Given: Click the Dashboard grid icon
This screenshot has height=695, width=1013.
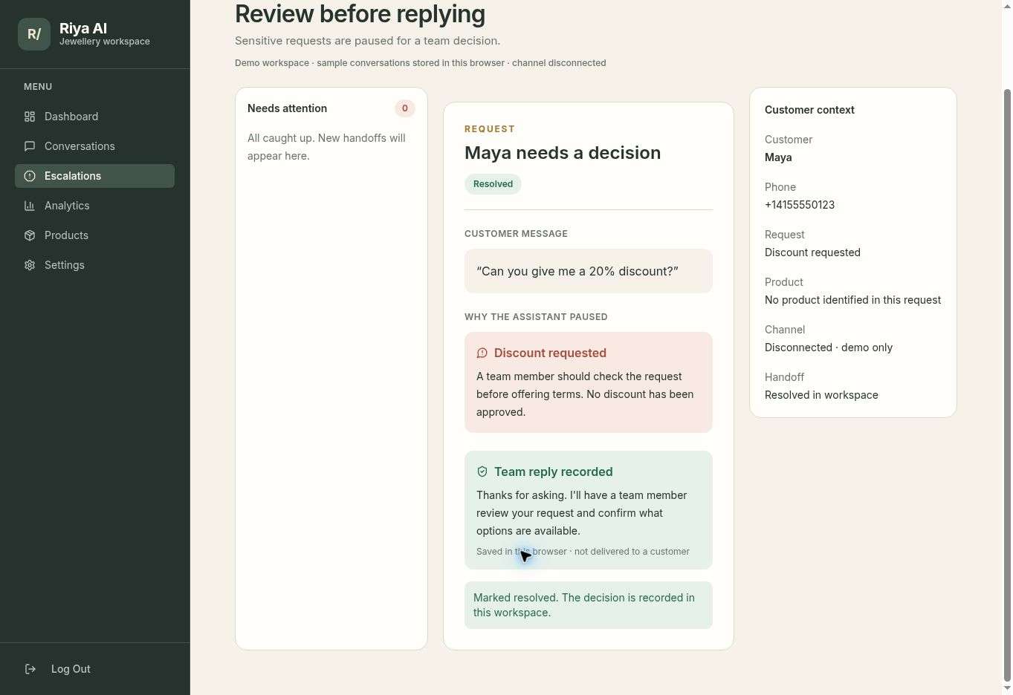Looking at the screenshot, I should (30, 117).
